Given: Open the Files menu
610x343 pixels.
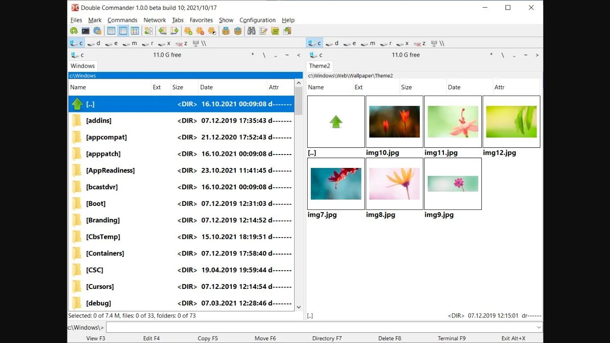Looking at the screenshot, I should point(76,20).
